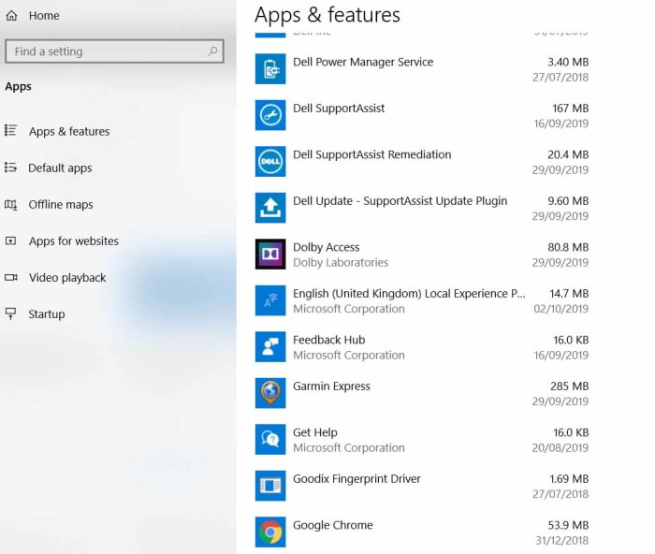Viewport: 655px width, 554px height.
Task: Select Google Chrome app name
Action: click(x=333, y=525)
